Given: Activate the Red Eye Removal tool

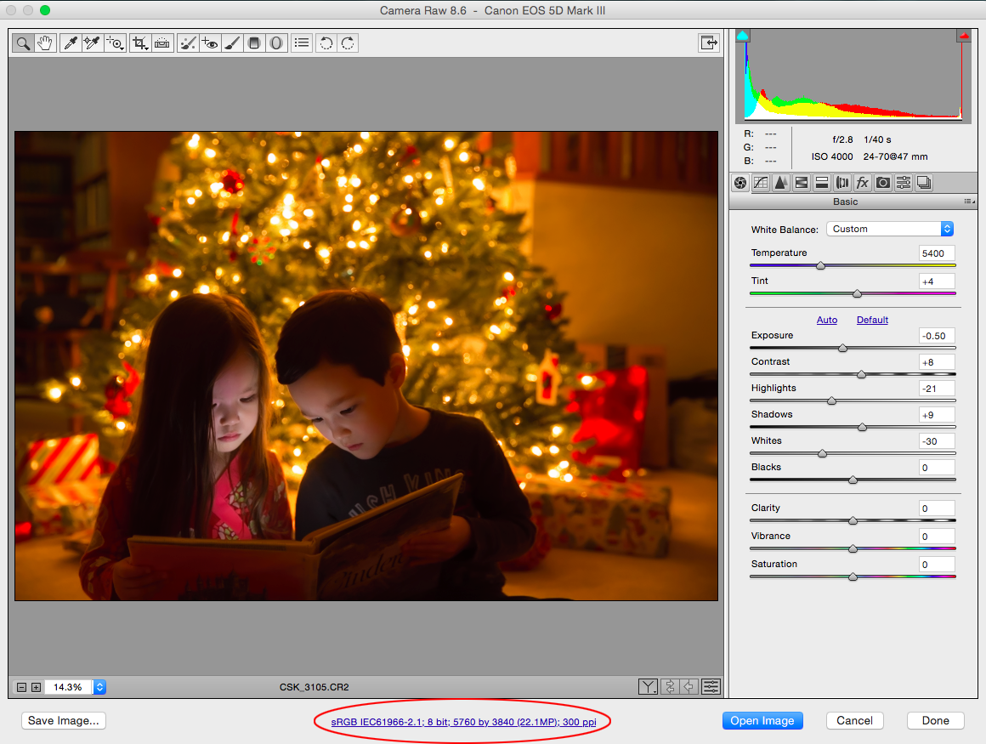Looking at the screenshot, I should (x=210, y=43).
